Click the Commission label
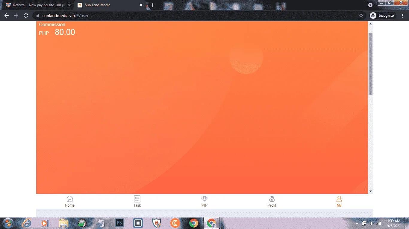409x229 pixels. 52,24
